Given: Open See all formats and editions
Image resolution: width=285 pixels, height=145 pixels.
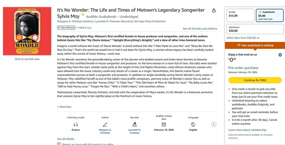Looking at the screenshot, I should point(200,29).
